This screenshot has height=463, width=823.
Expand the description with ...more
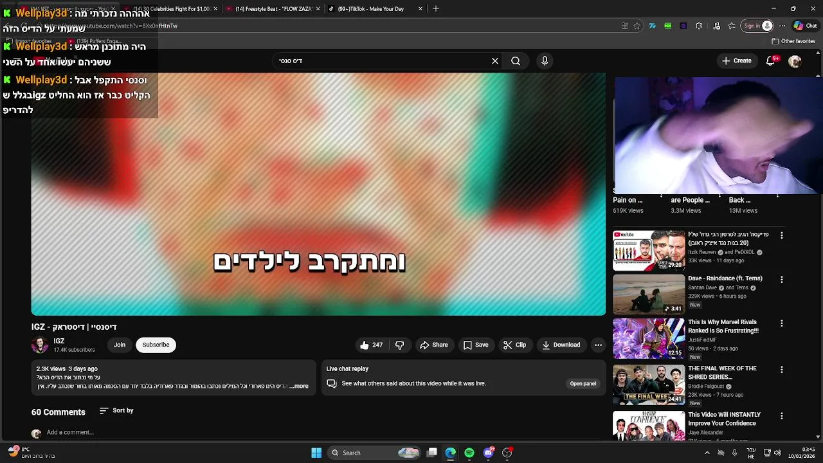(299, 386)
